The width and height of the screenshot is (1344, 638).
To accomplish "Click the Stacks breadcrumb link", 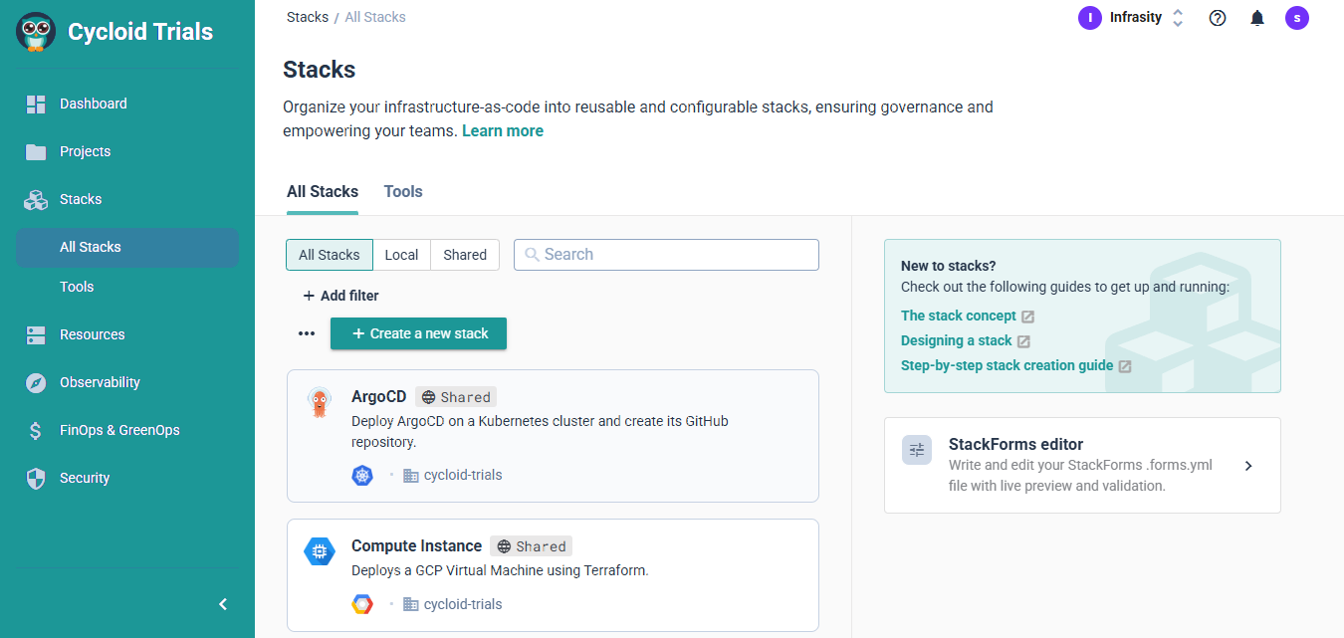I will tap(308, 17).
